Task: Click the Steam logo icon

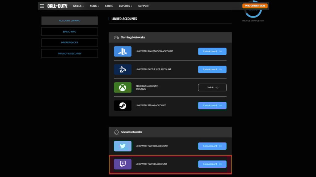Action: tap(123, 105)
